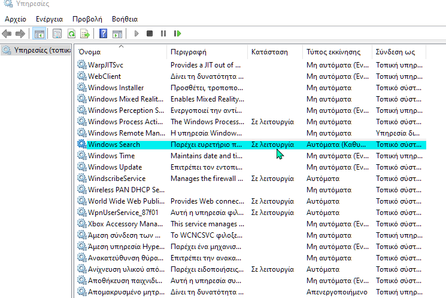Click the Restart Service icon

pos(177,33)
